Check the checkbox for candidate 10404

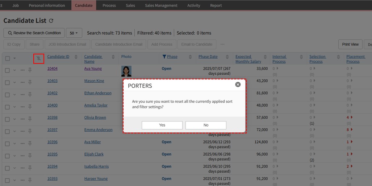(x=8, y=70)
